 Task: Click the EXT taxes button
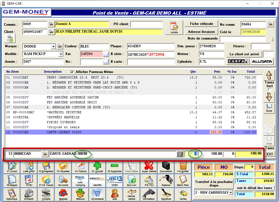point(270,154)
